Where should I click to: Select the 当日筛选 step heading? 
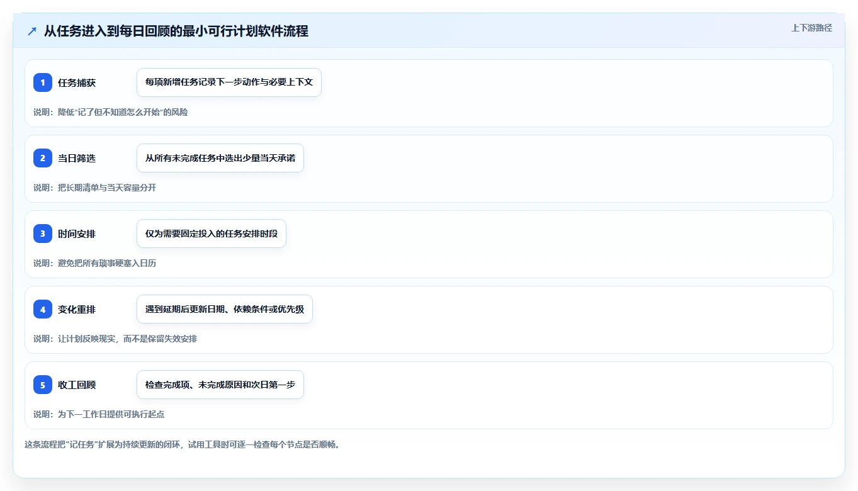pyautogui.click(x=77, y=158)
